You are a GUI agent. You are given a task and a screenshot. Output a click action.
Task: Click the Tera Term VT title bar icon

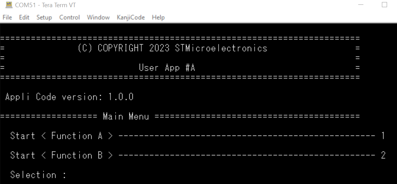(9, 5)
